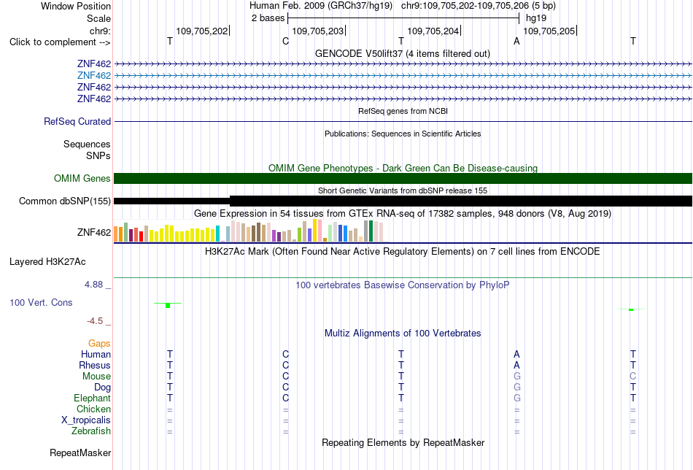Screen dimensions: 693x470
Task: Select the Human species label
Action: coord(96,355)
